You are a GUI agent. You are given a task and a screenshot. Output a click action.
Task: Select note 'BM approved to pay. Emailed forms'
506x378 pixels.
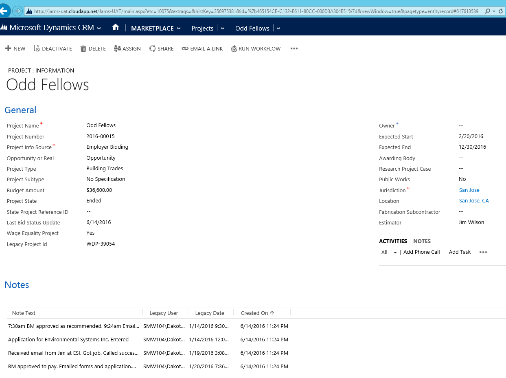(72, 366)
